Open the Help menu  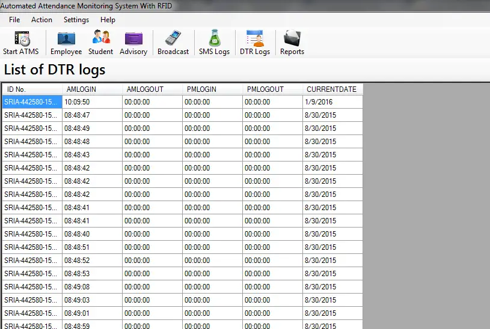tap(108, 20)
